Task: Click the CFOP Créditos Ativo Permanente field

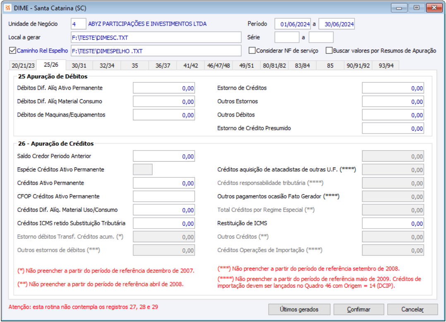Action: (x=164, y=196)
